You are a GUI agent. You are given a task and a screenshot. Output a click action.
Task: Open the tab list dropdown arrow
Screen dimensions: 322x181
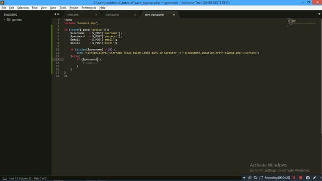319,14
